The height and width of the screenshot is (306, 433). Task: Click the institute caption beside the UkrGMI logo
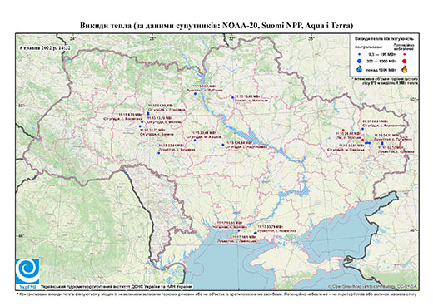[x=116, y=286]
